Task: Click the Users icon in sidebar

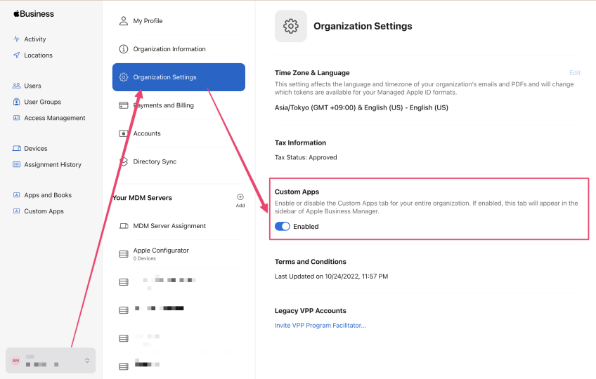Action: tap(17, 86)
